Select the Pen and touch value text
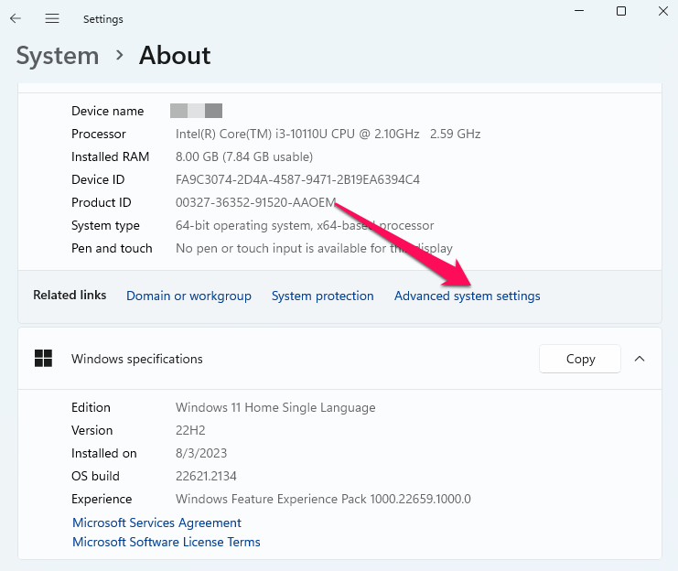 314,248
